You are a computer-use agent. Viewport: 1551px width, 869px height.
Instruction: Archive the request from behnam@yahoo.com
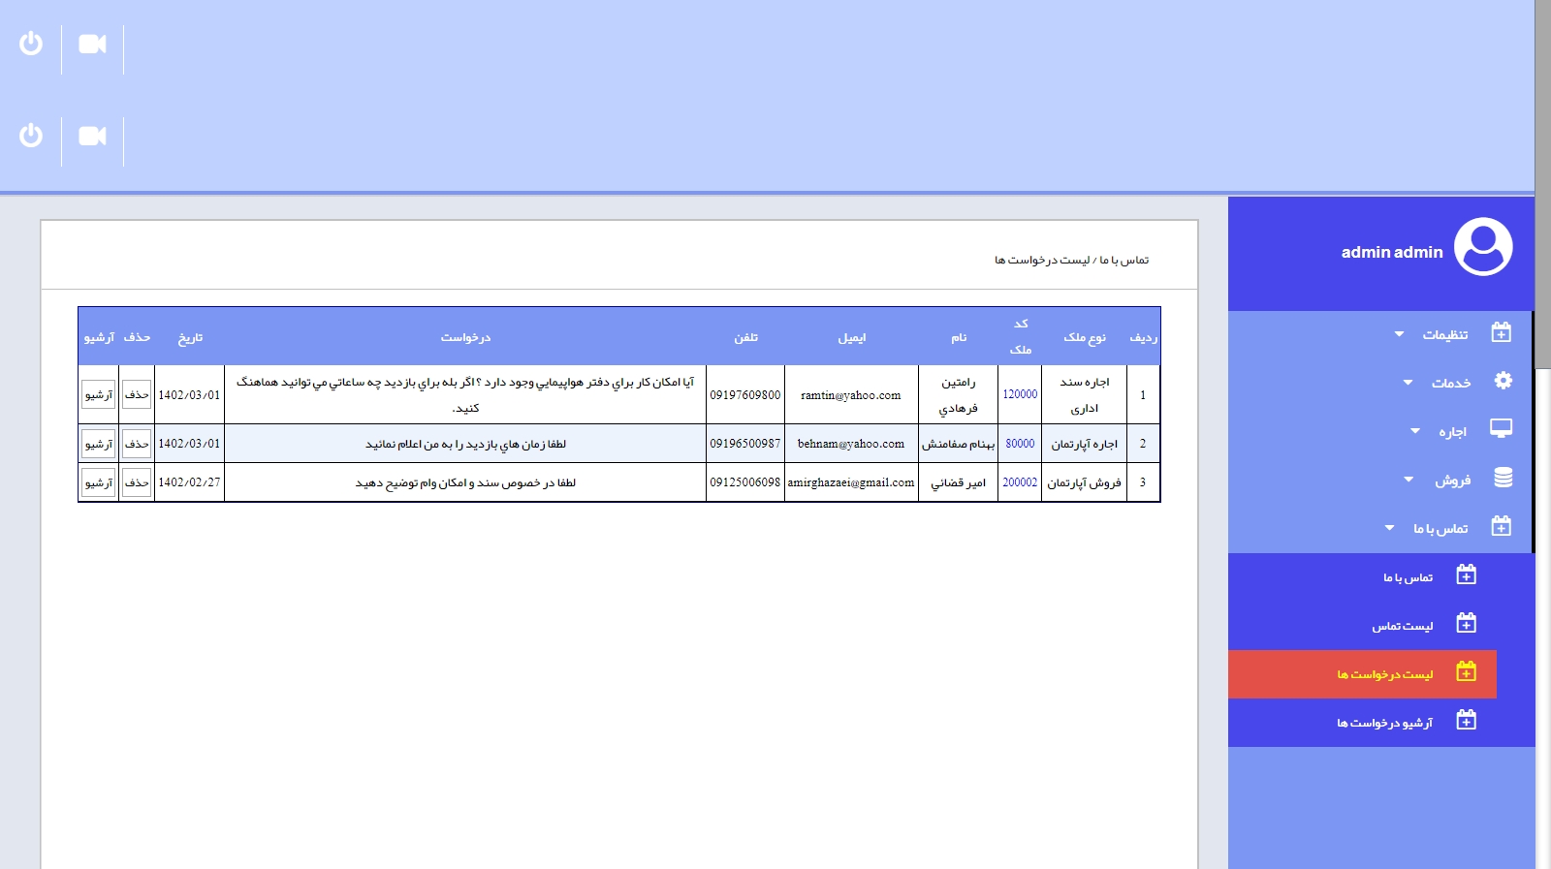pos(98,445)
